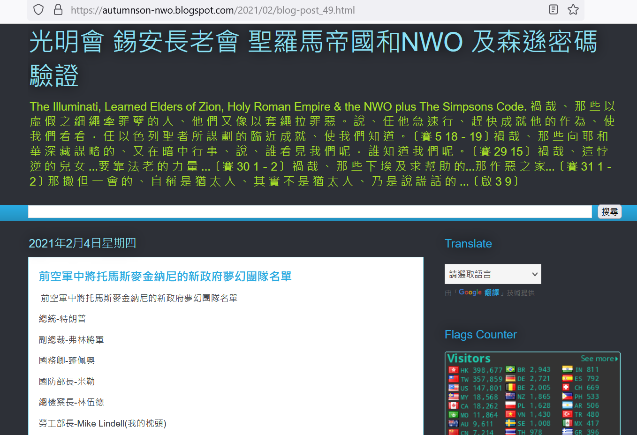Click into the blog search text field
The width and height of the screenshot is (637, 435).
310,212
